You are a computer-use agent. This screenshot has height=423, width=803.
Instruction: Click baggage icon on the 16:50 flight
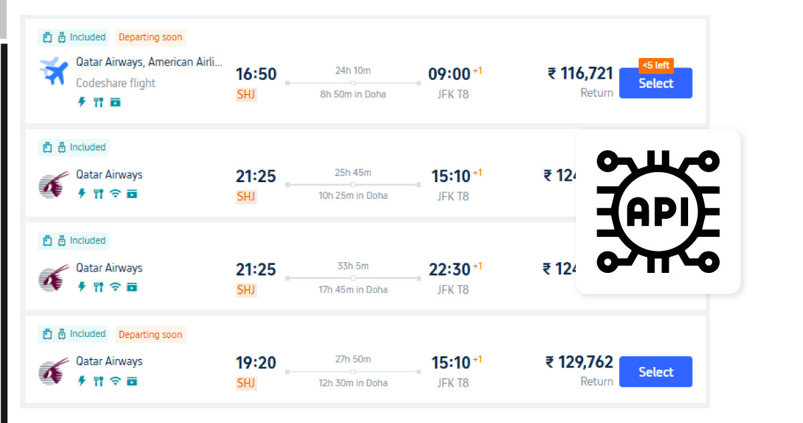click(x=47, y=37)
